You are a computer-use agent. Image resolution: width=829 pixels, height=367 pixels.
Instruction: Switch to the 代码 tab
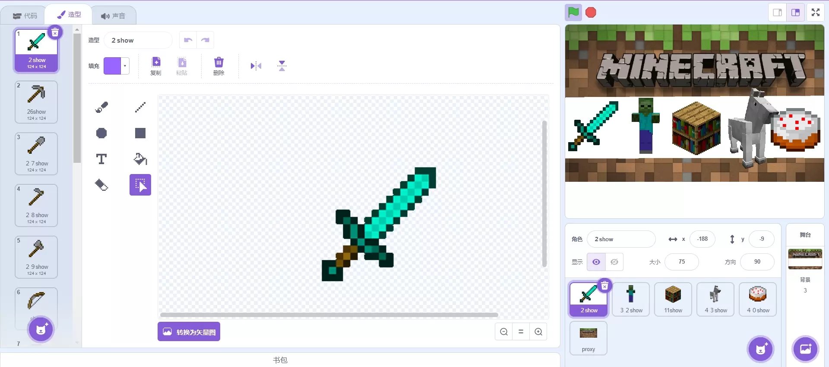(25, 16)
